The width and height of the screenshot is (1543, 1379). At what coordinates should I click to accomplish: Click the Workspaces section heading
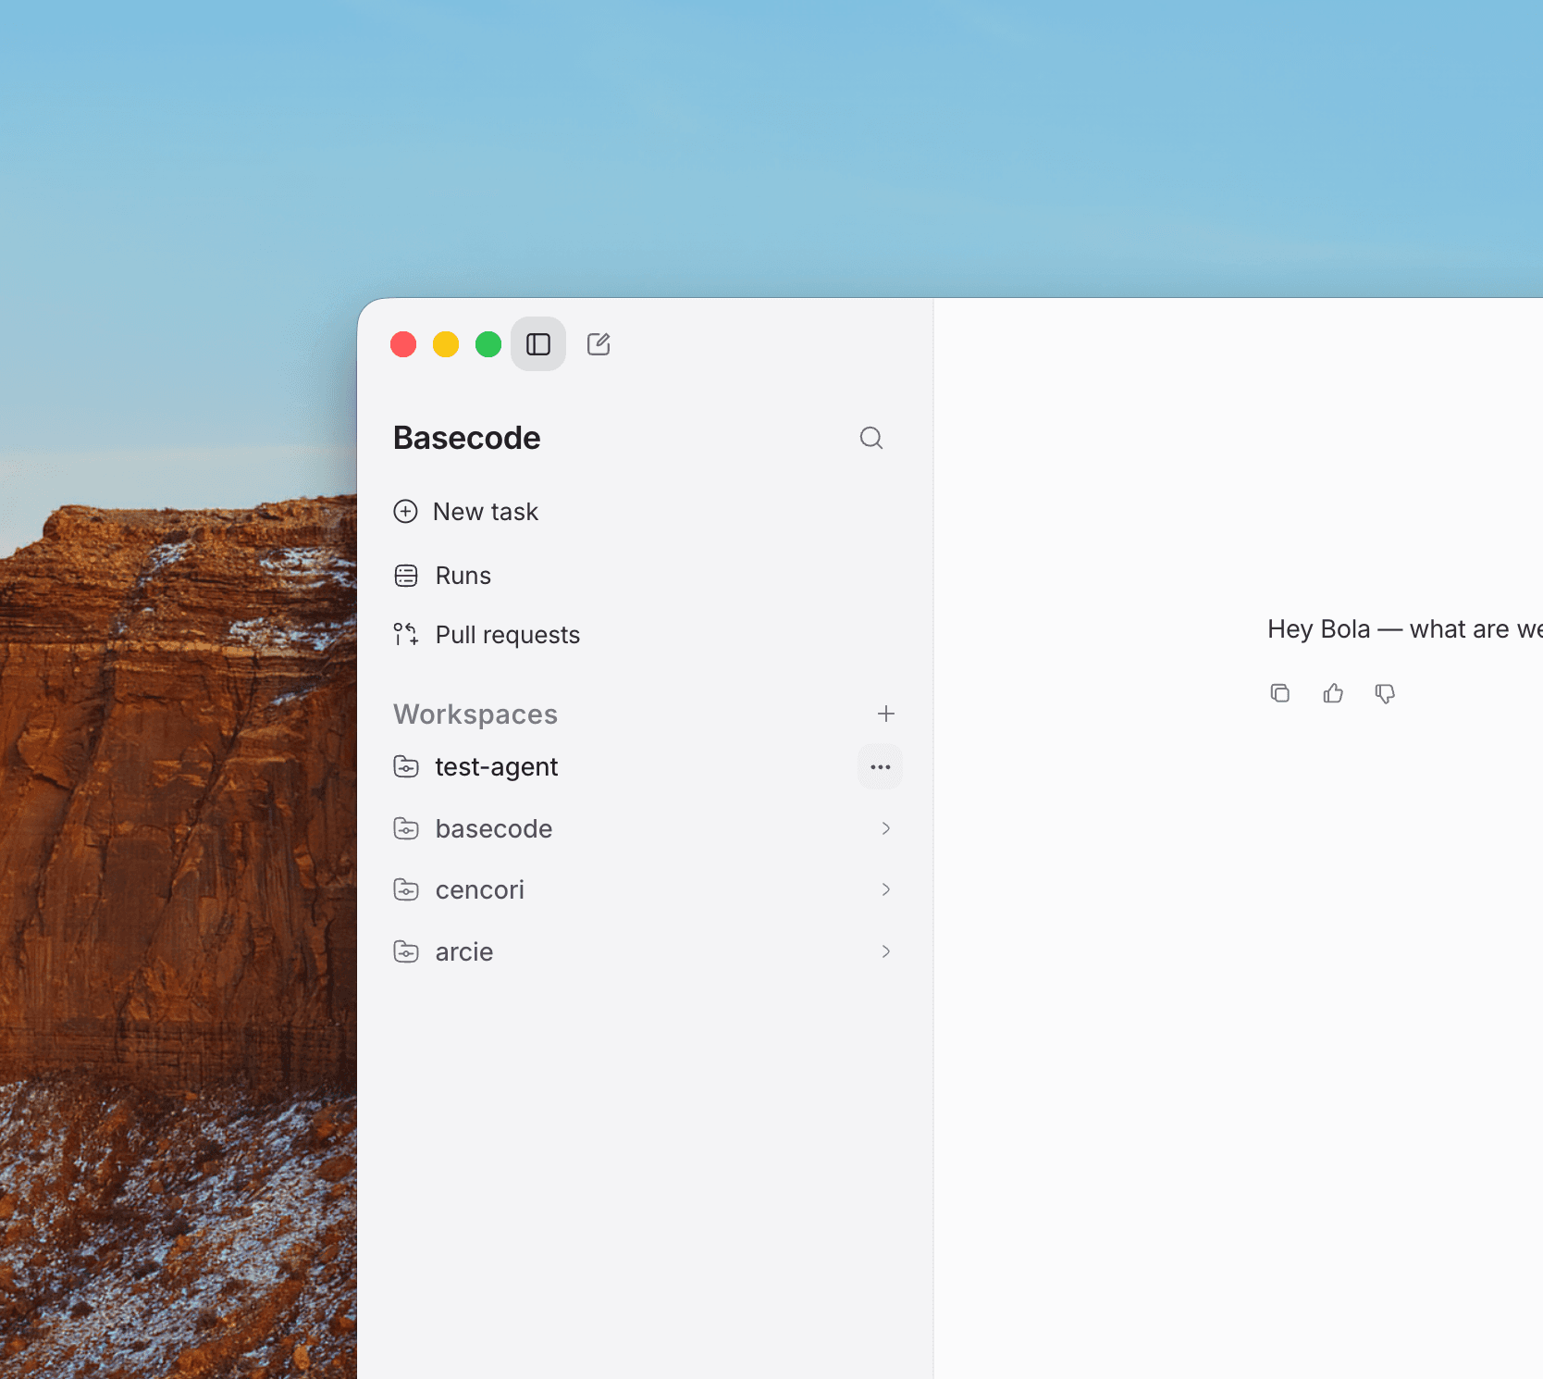[475, 714]
